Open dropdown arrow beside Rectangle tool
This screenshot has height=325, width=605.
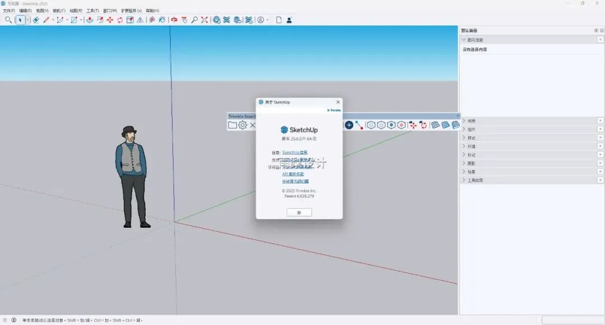[x=81, y=20]
